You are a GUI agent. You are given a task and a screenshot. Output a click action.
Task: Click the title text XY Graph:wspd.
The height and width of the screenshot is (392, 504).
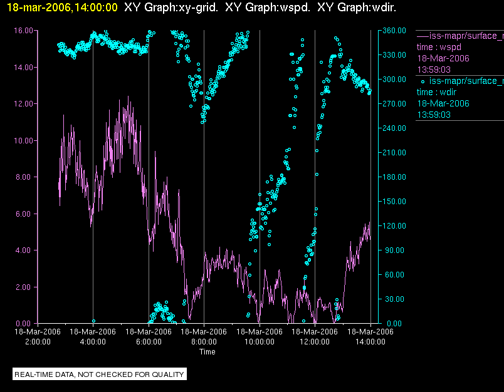268,8
